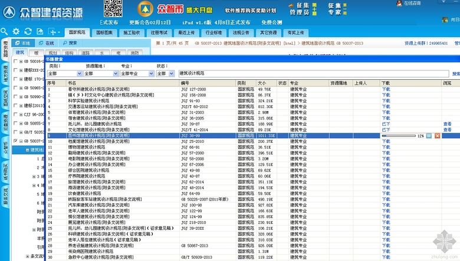Cancel the download with the red X icon

[x=437, y=136]
